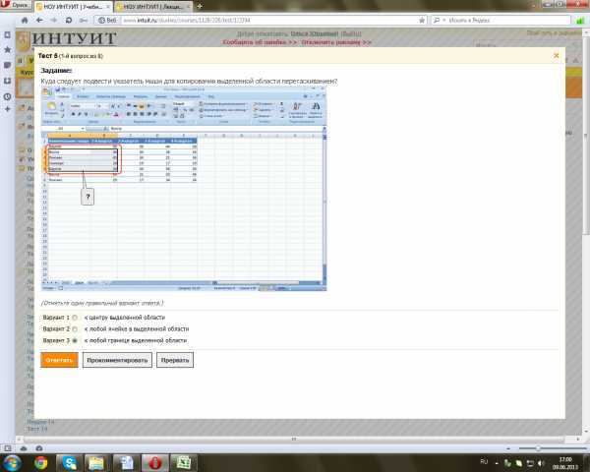Click the RU language indicator
Screen dimensions: 590x472
click(x=484, y=462)
